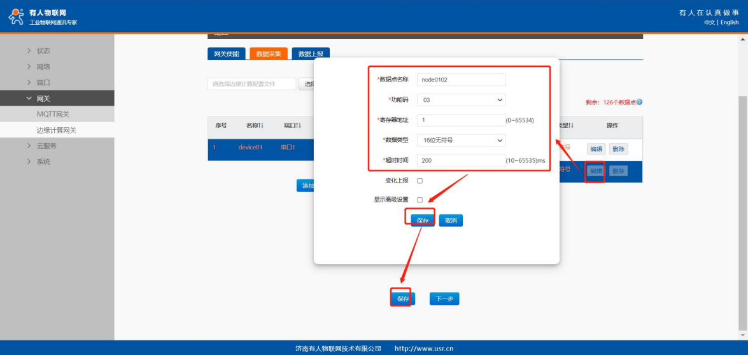
Task: Switch language to English
Action: coord(730,23)
